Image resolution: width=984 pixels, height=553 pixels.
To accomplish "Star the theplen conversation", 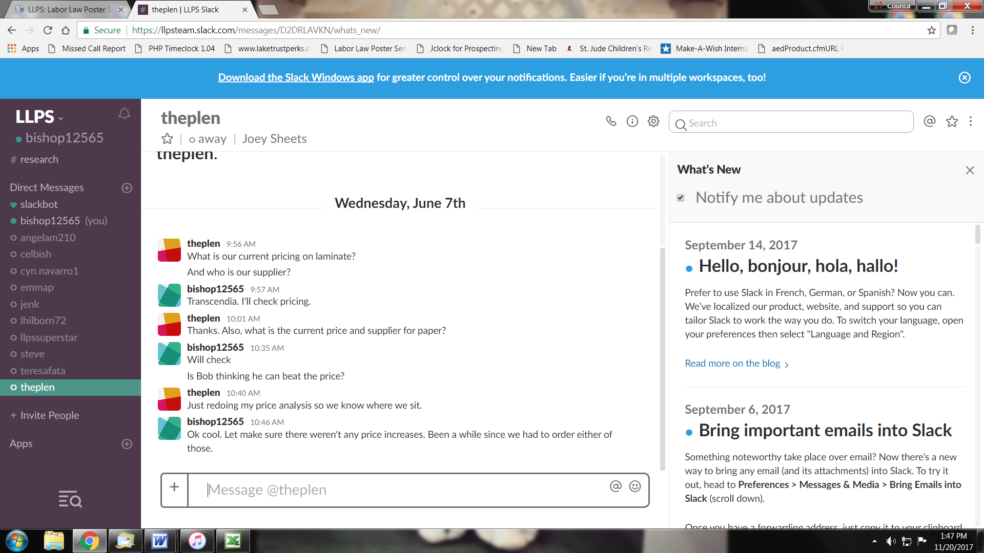I will click(167, 139).
